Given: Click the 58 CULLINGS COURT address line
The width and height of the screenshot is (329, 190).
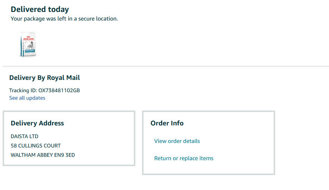Looking at the screenshot, I should coord(36,146).
